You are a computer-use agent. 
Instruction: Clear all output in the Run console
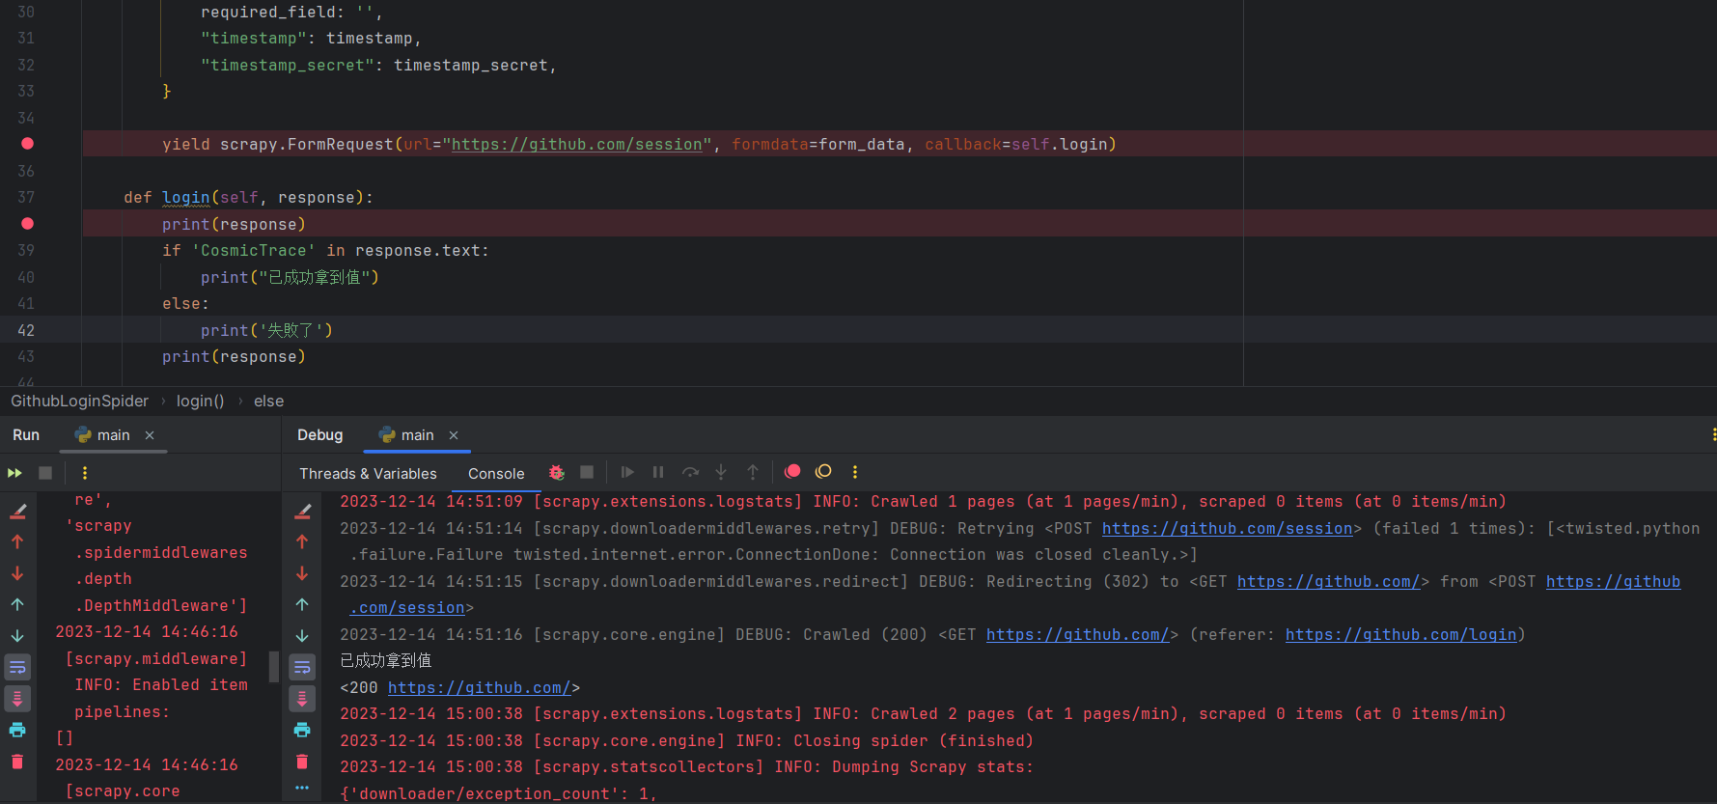[x=17, y=762]
